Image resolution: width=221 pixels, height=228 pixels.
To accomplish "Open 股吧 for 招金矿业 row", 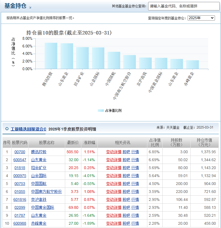I will point(126,168).
